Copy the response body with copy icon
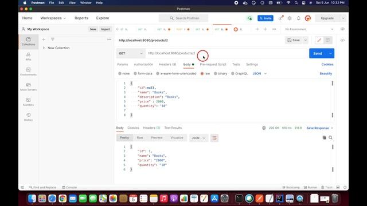Image resolution: width=367 pixels, height=206 pixels. (324, 137)
